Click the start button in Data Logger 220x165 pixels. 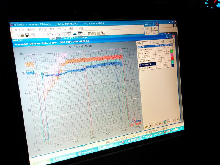point(170,41)
